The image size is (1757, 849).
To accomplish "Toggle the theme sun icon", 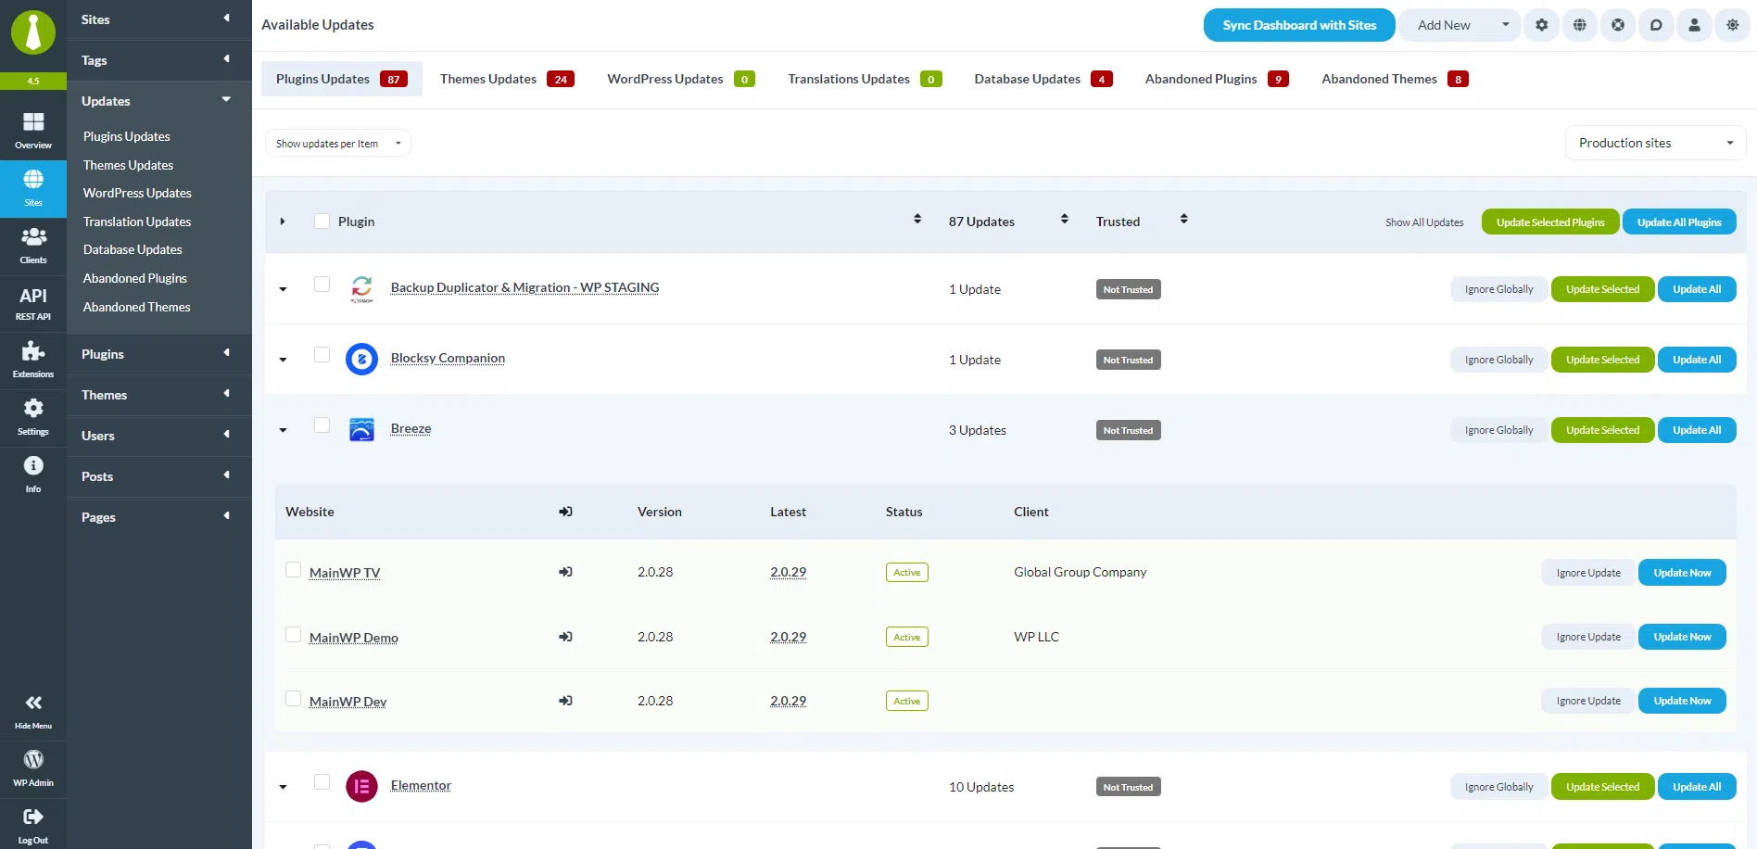I will (x=1732, y=25).
